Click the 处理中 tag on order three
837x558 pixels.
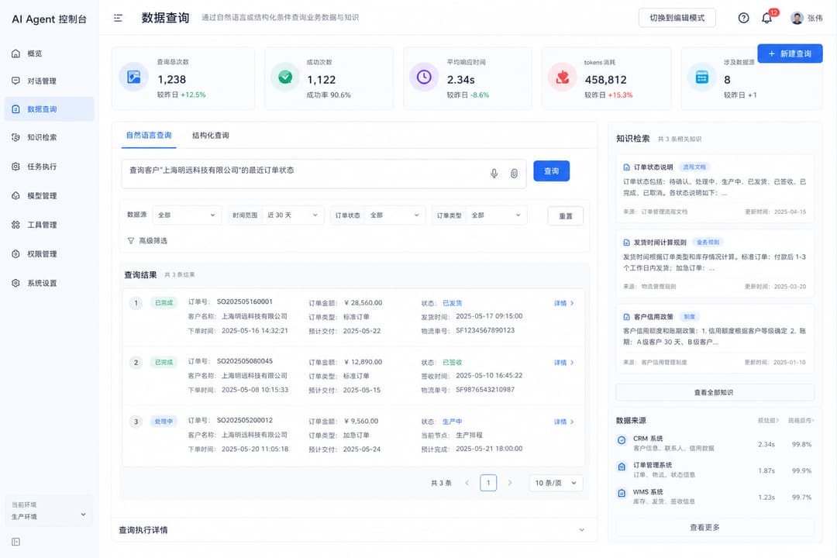(x=164, y=422)
